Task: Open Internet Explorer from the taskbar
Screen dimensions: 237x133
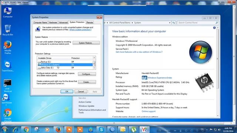Action: tap(15, 130)
